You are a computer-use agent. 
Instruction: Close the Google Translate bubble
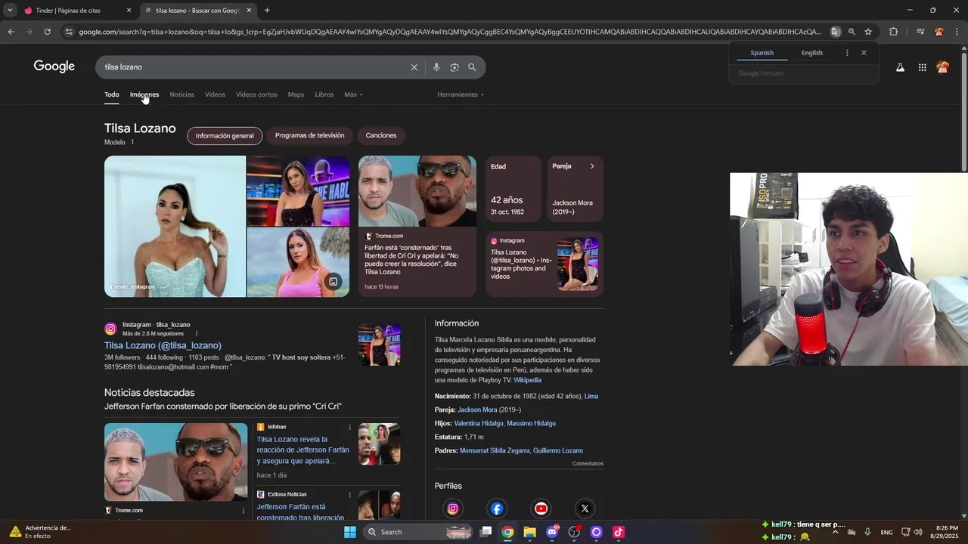[x=864, y=53]
